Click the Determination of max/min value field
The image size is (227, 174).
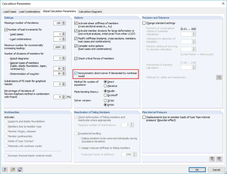tap(58, 73)
